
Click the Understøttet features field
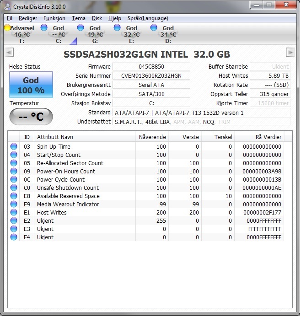pyautogui.click(x=202, y=122)
